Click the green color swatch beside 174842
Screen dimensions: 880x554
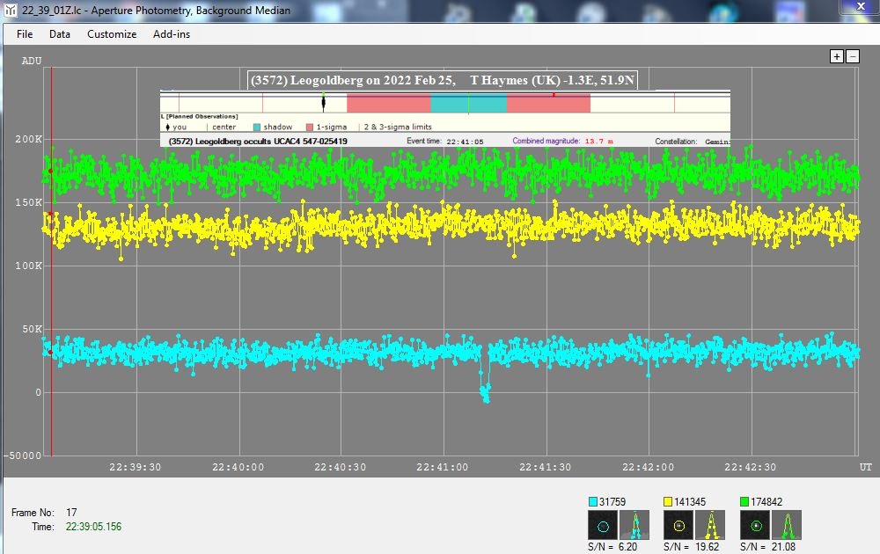click(x=745, y=501)
